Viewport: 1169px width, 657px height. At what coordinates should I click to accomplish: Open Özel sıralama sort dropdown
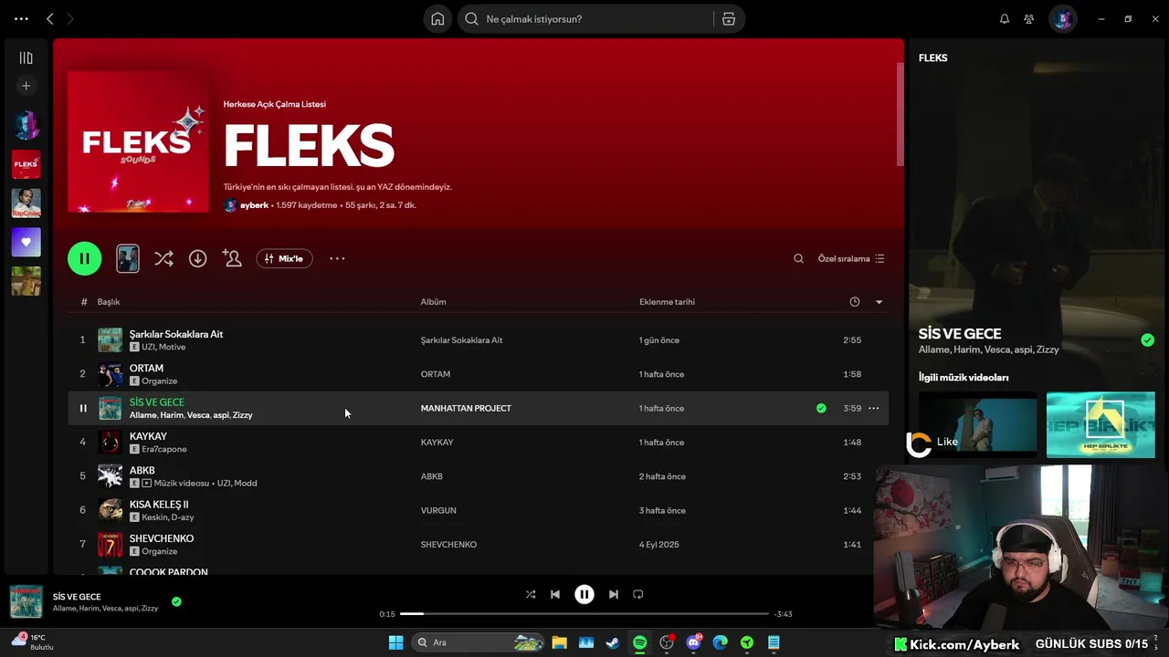pyautogui.click(x=851, y=258)
